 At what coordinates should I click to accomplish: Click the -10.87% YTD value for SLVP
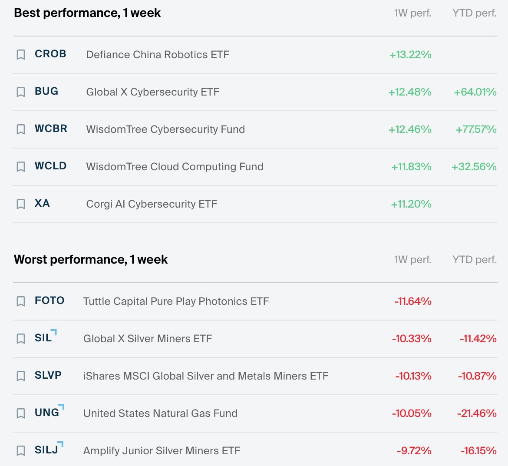477,376
